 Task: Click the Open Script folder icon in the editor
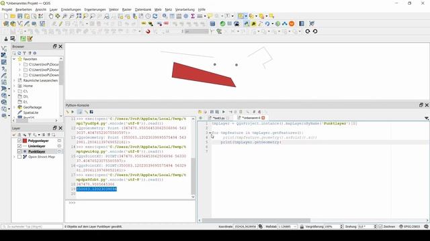(x=200, y=112)
